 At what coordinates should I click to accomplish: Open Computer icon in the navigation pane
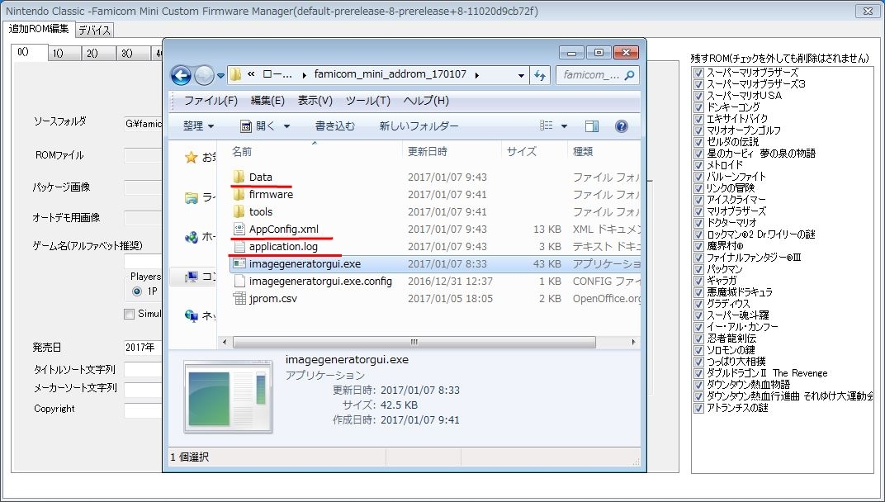(x=192, y=277)
